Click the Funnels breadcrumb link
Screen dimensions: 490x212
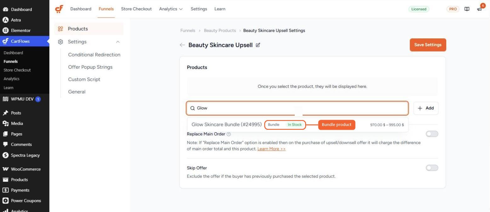188,31
